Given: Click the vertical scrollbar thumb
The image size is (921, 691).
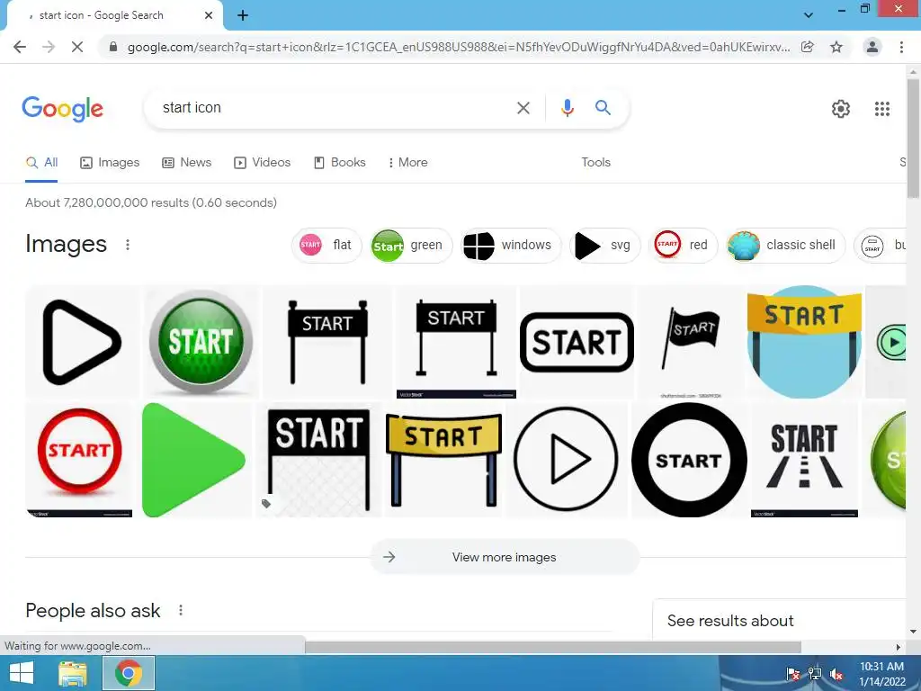Looking at the screenshot, I should click(x=913, y=138).
